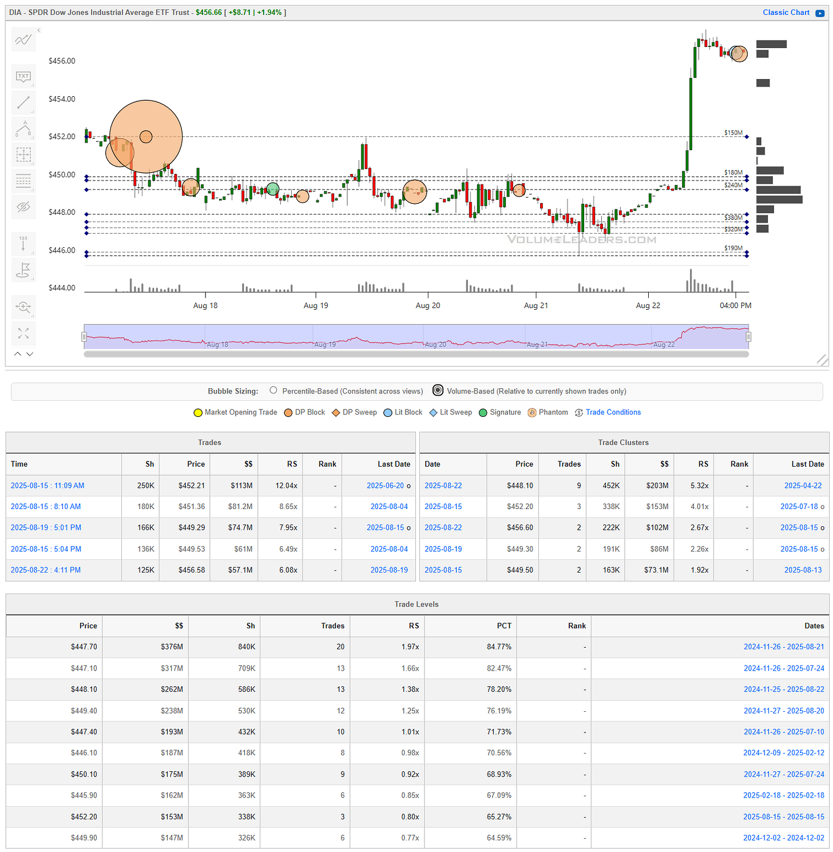Click the yellow Market Opening Trade legend marker
Screen dimensions: 833x852
pyautogui.click(x=198, y=413)
